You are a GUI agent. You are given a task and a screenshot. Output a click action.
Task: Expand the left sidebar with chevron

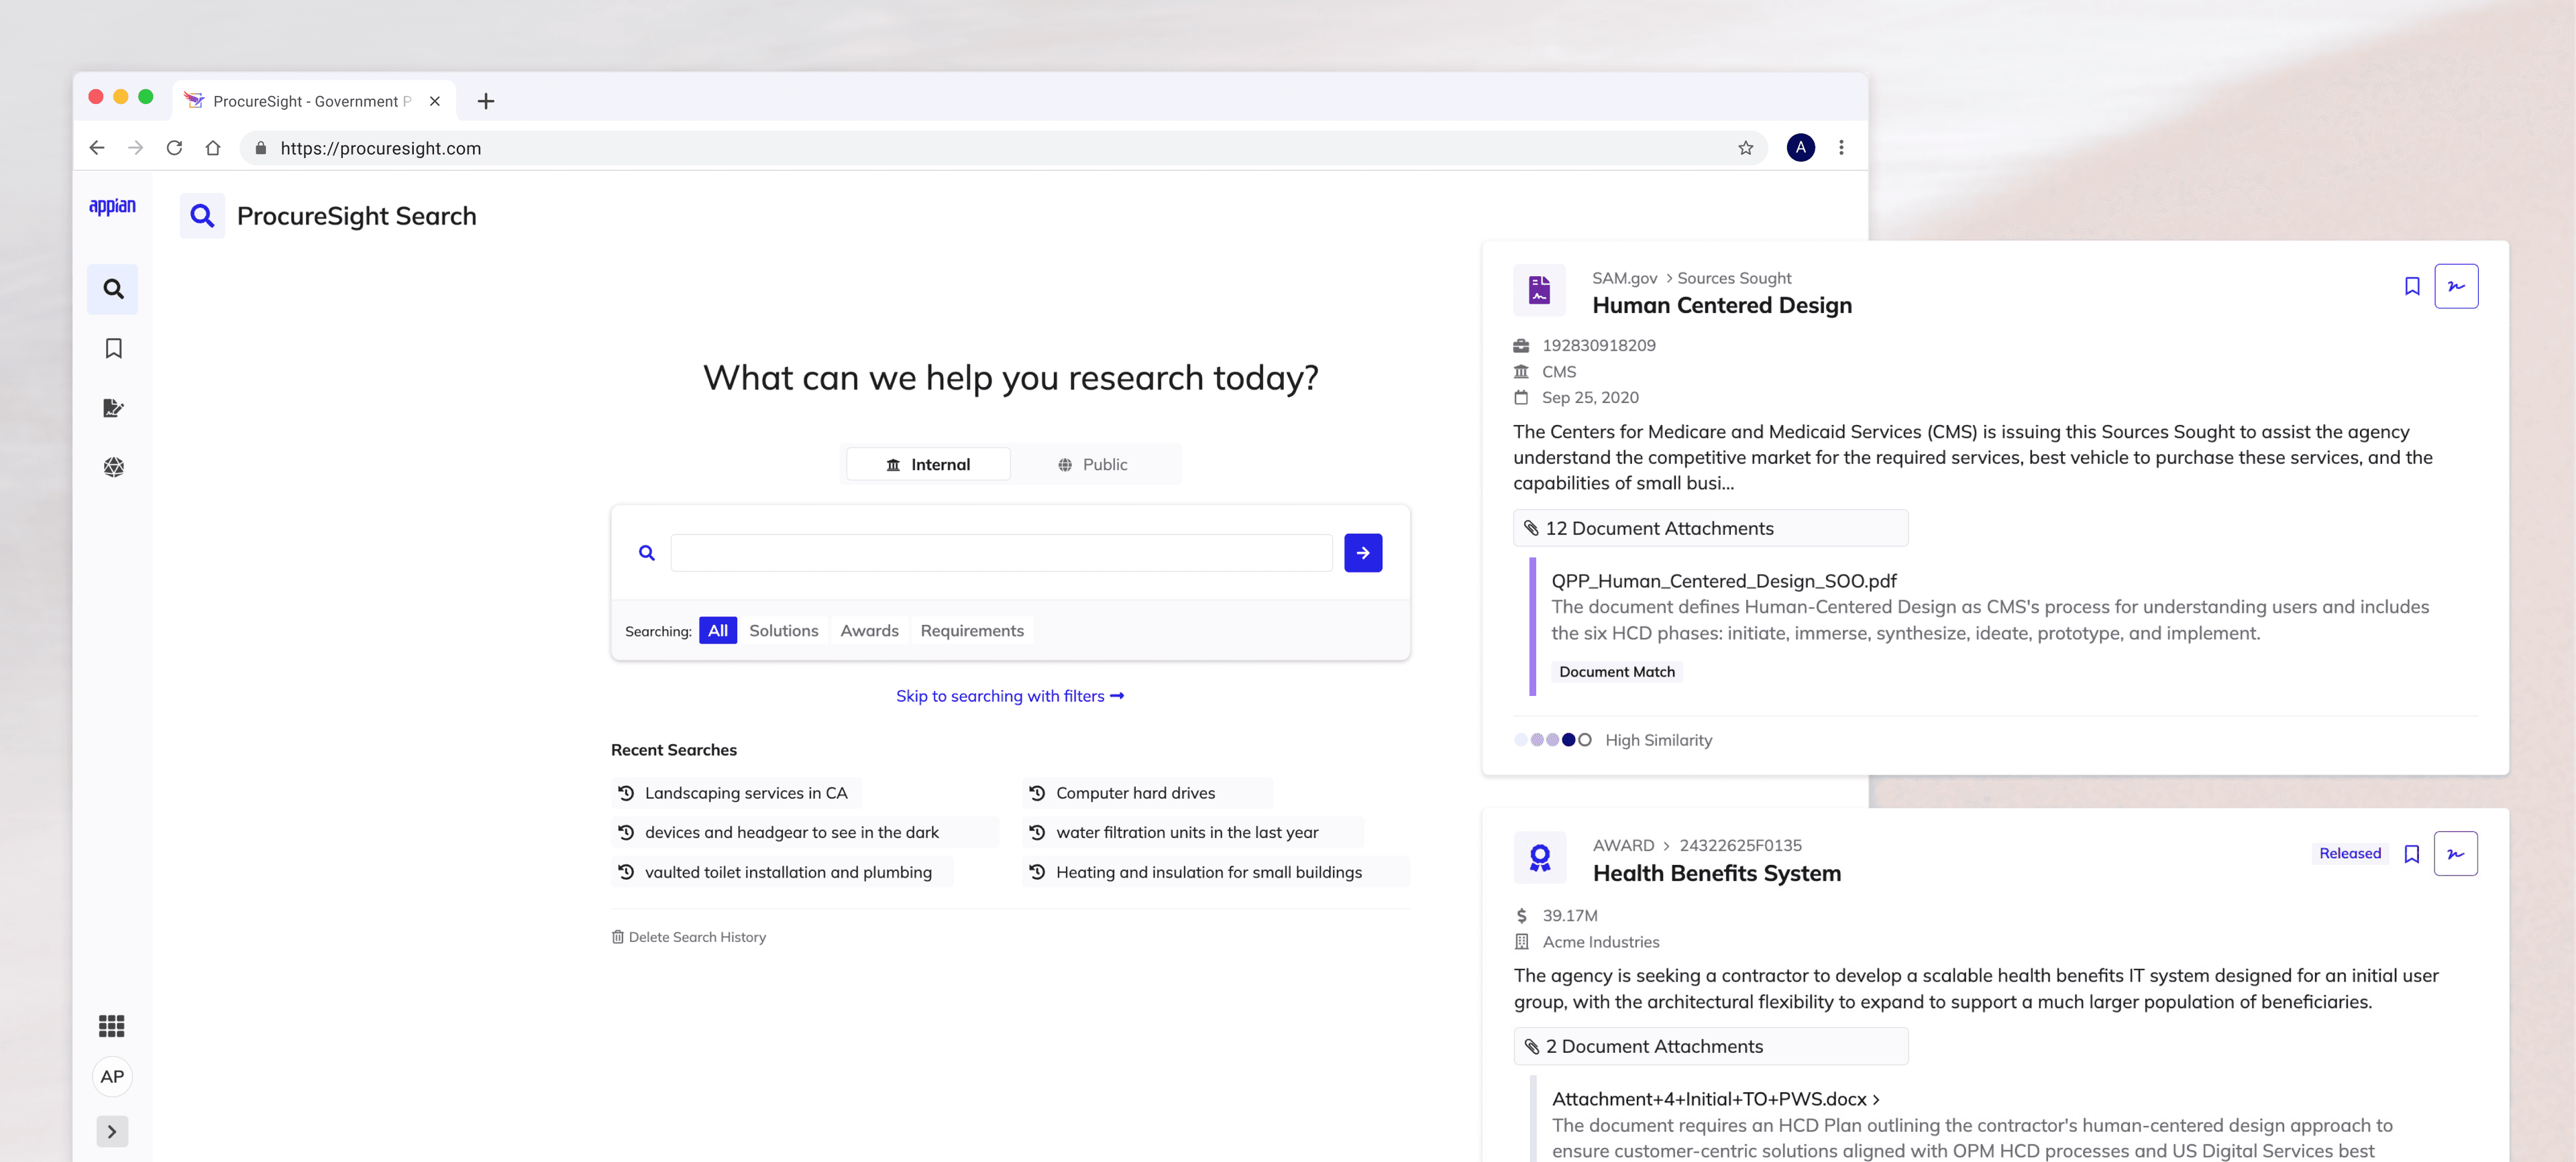tap(112, 1131)
